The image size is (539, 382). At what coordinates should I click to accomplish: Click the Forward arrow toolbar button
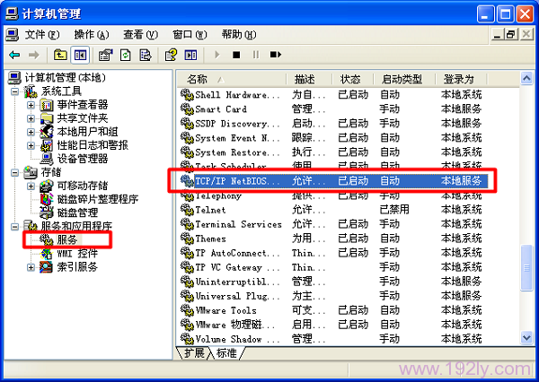[33, 55]
